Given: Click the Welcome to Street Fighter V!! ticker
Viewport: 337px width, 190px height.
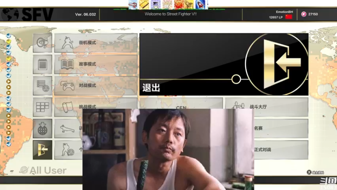Looking at the screenshot, I should pos(171,14).
